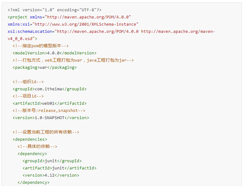Click the comment containing pom
Viewport: 246px width, 186px height.
click(40, 46)
